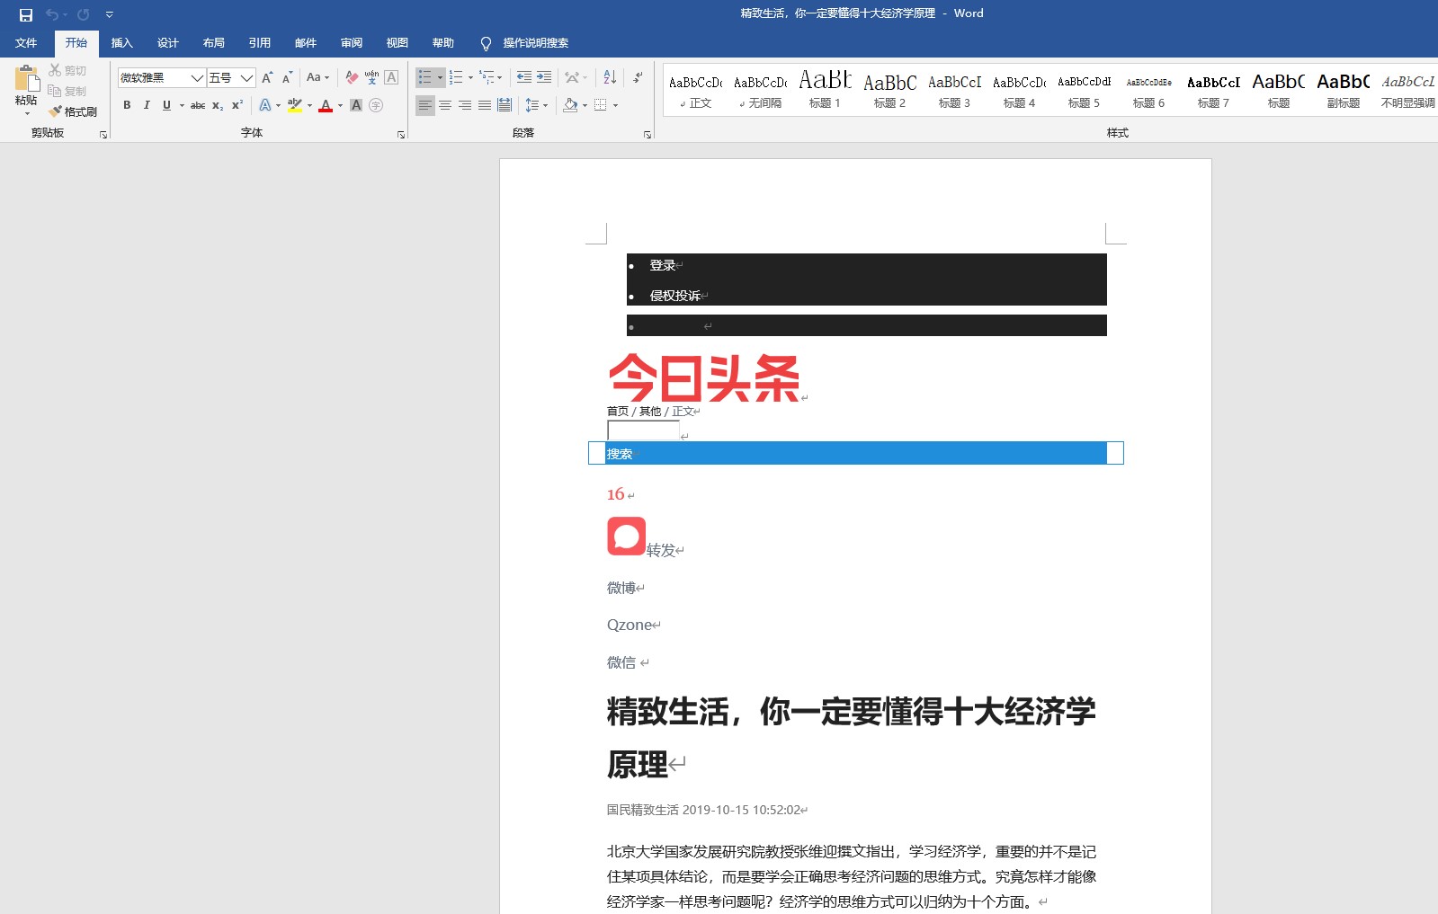
Task: Open the phonetic guide (wén) tool
Action: tap(371, 78)
